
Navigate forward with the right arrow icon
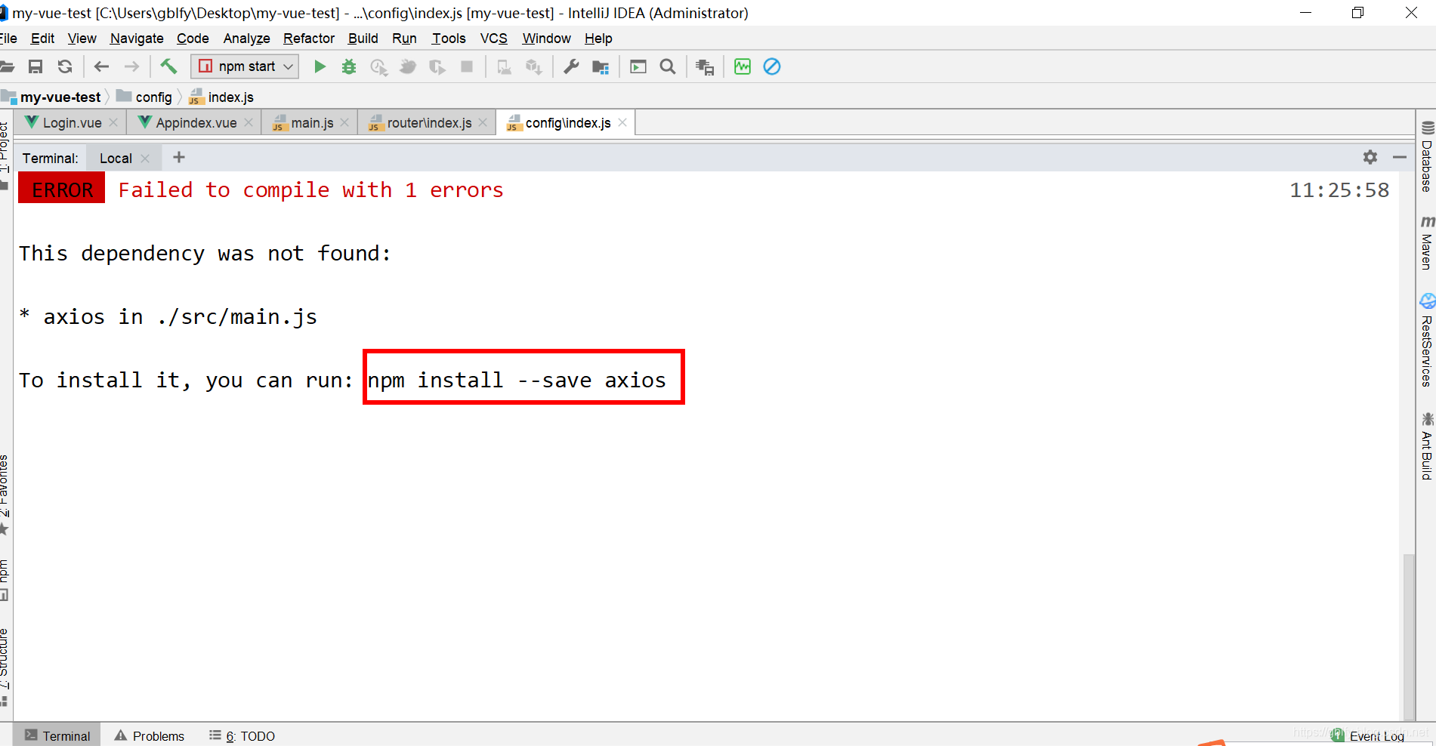(131, 66)
